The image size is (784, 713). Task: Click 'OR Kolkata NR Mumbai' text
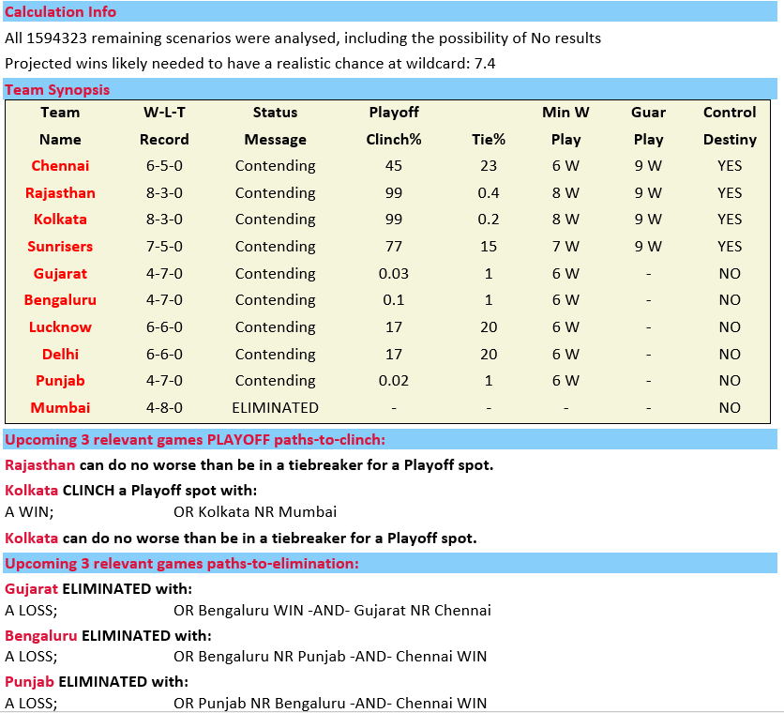[255, 512]
